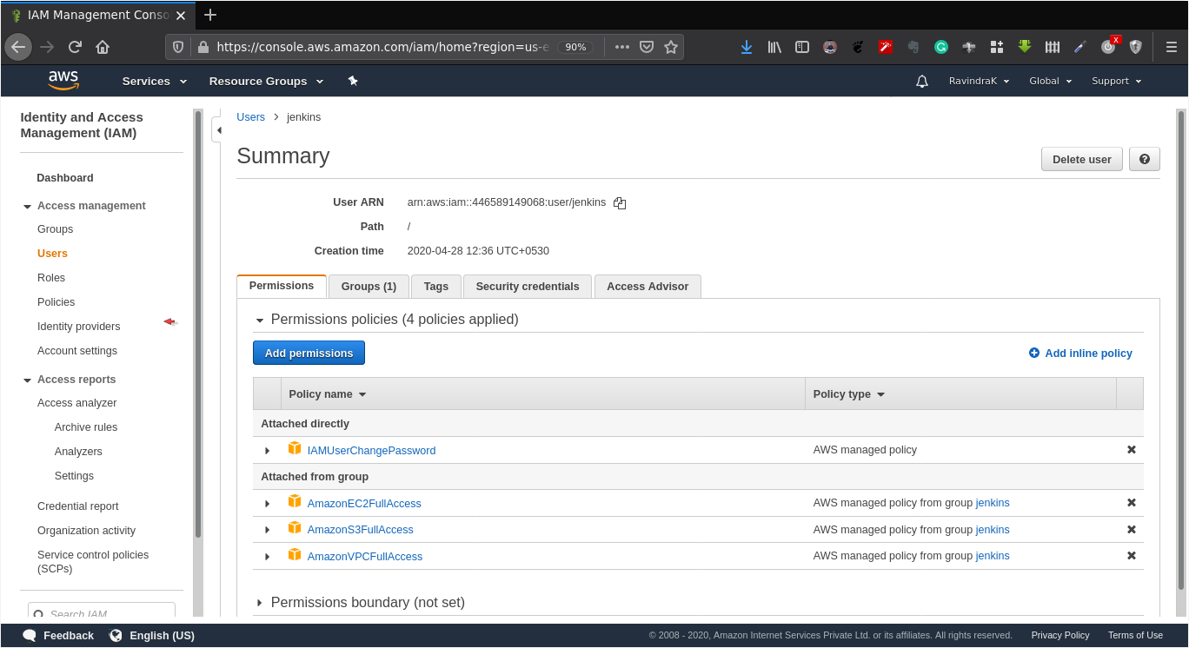Open the Global region dropdown
This screenshot has width=1189, height=648.
[x=1051, y=81]
